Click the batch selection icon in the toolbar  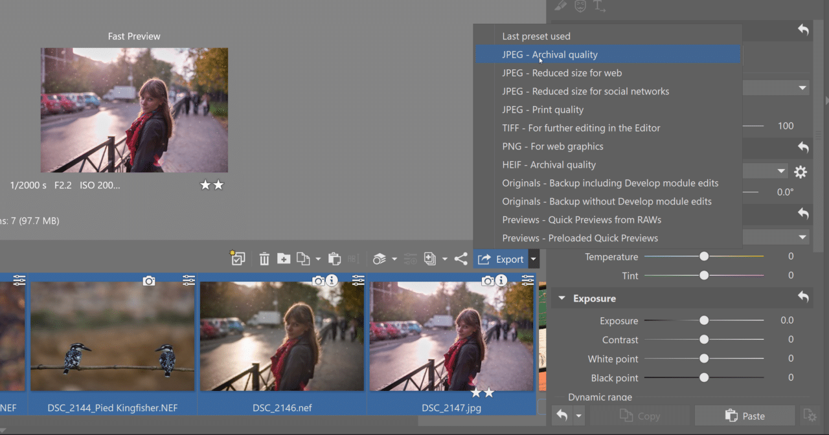point(238,258)
